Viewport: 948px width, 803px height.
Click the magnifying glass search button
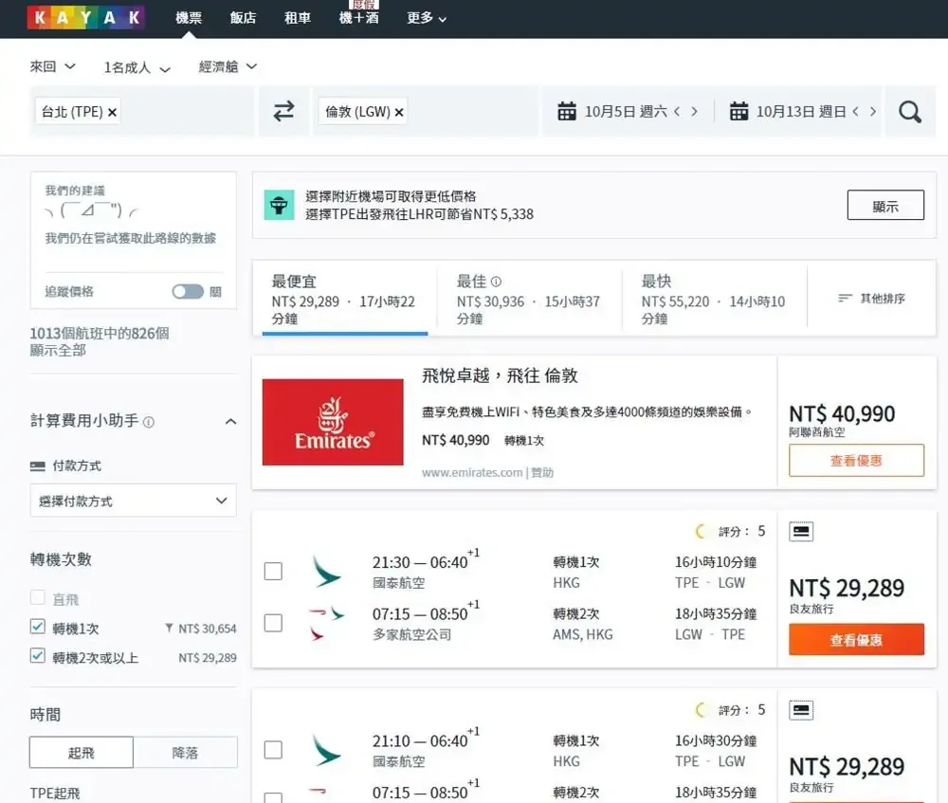[x=909, y=112]
